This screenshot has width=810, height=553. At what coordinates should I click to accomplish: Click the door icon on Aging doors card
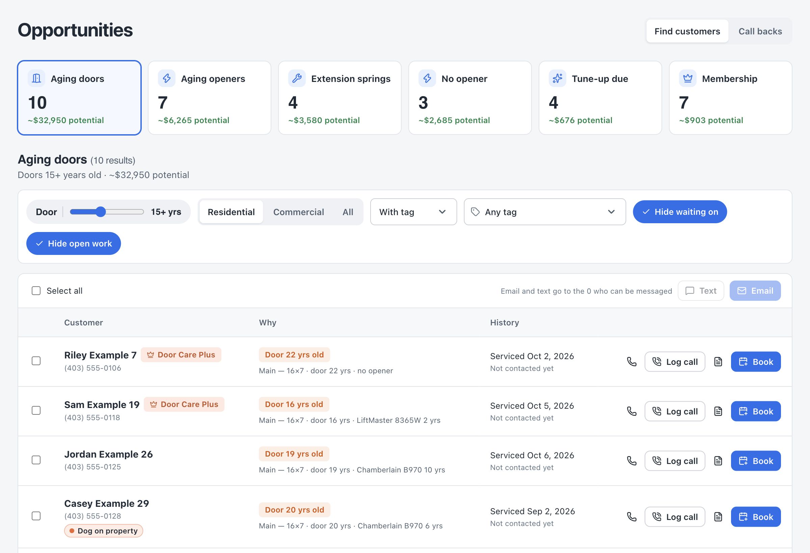tap(36, 78)
